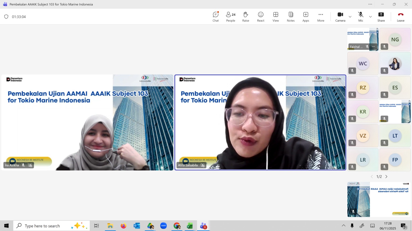Open the View layout options
This screenshot has height=231, width=412.
pyautogui.click(x=276, y=17)
